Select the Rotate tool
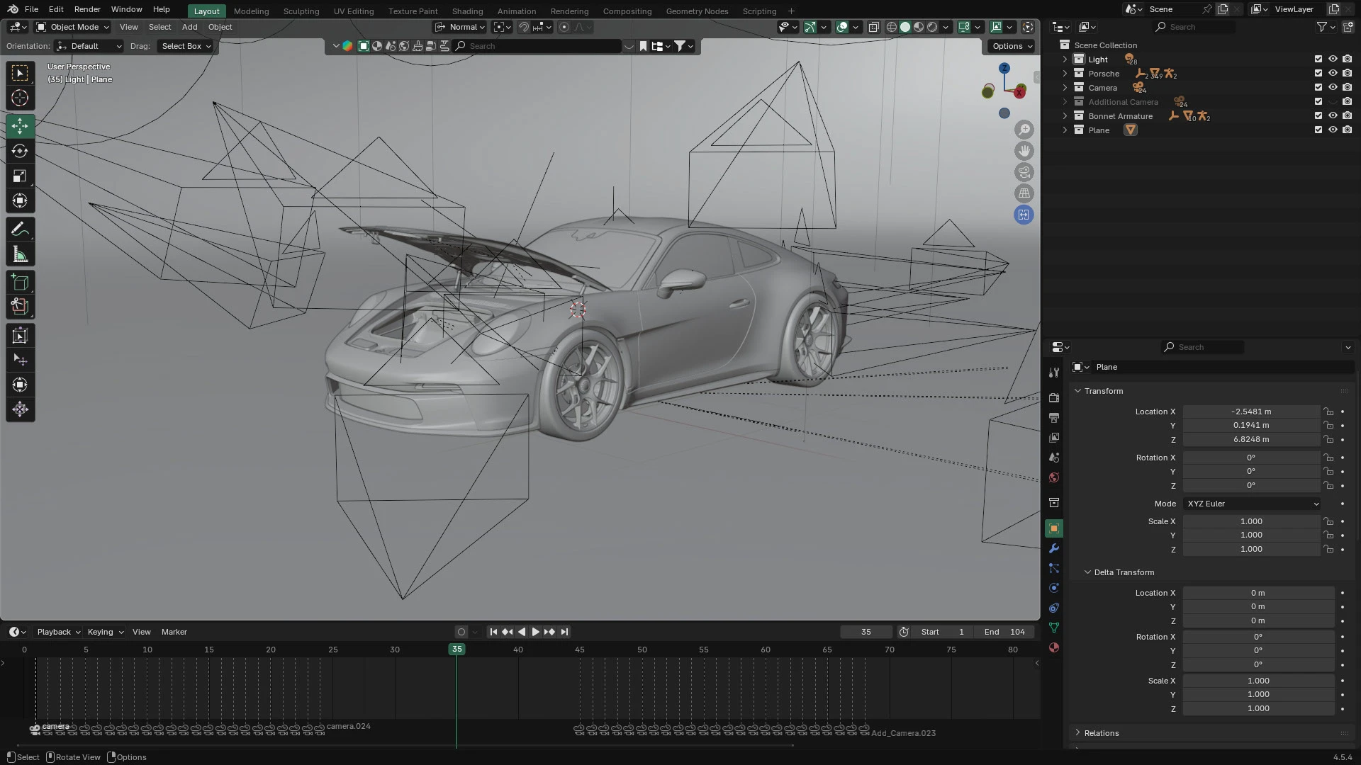1361x765 pixels. 20,150
